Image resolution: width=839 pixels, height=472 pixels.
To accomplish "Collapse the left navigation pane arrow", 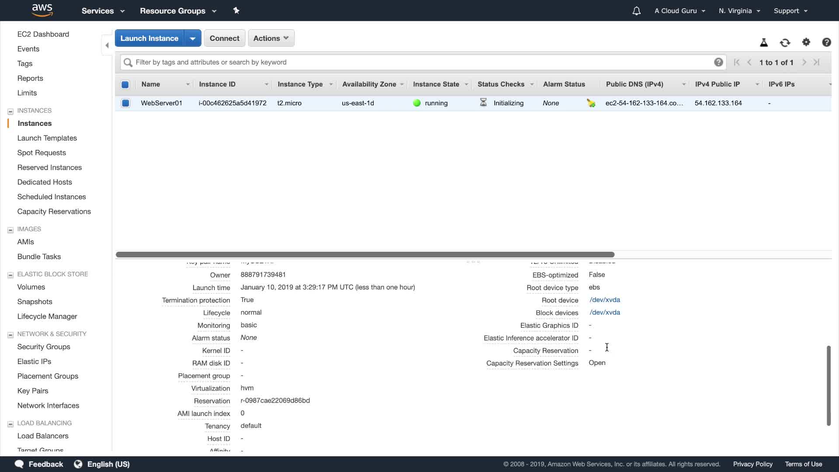I will click(x=107, y=45).
